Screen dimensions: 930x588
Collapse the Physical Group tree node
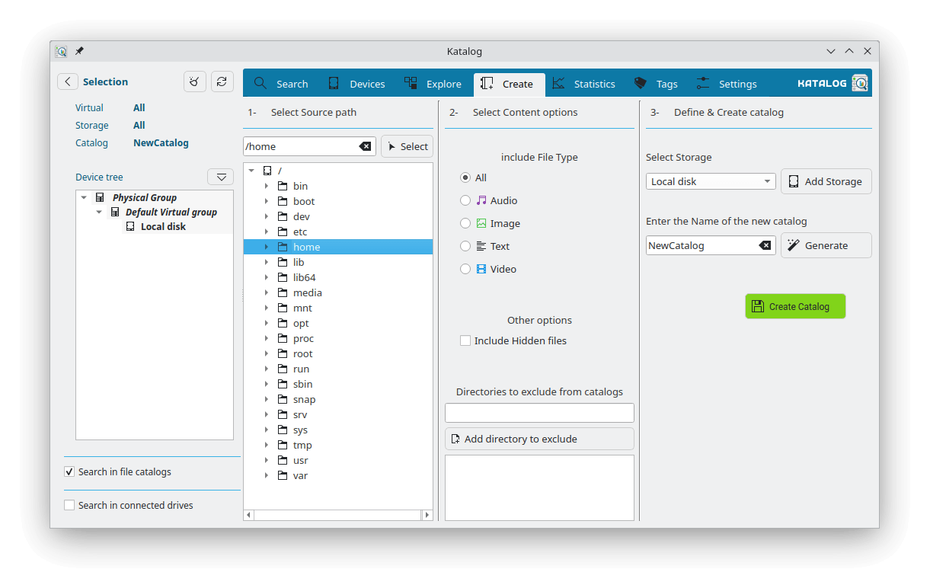point(84,197)
